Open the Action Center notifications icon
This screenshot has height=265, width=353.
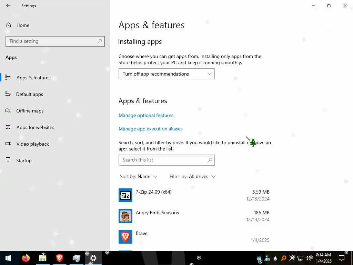coord(342,258)
